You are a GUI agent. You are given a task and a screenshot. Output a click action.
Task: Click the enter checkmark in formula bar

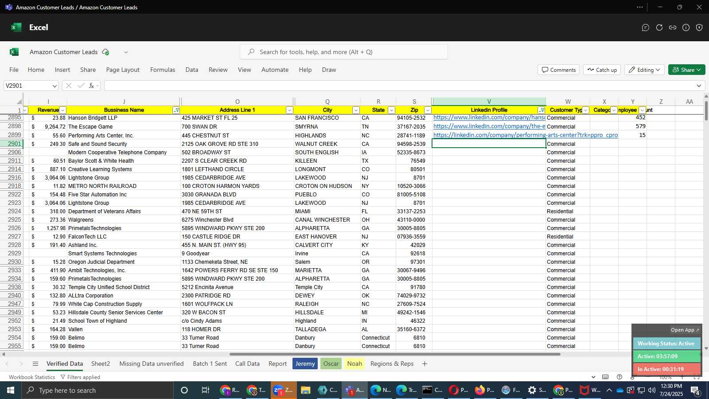click(x=81, y=86)
